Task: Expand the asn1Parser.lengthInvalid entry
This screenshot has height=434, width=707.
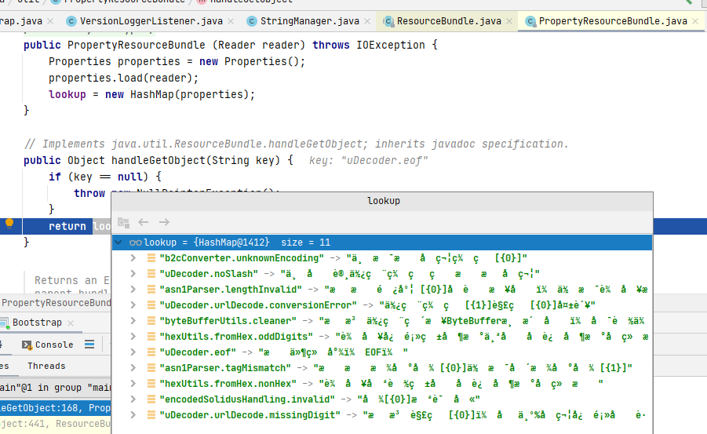Action: pyautogui.click(x=133, y=289)
